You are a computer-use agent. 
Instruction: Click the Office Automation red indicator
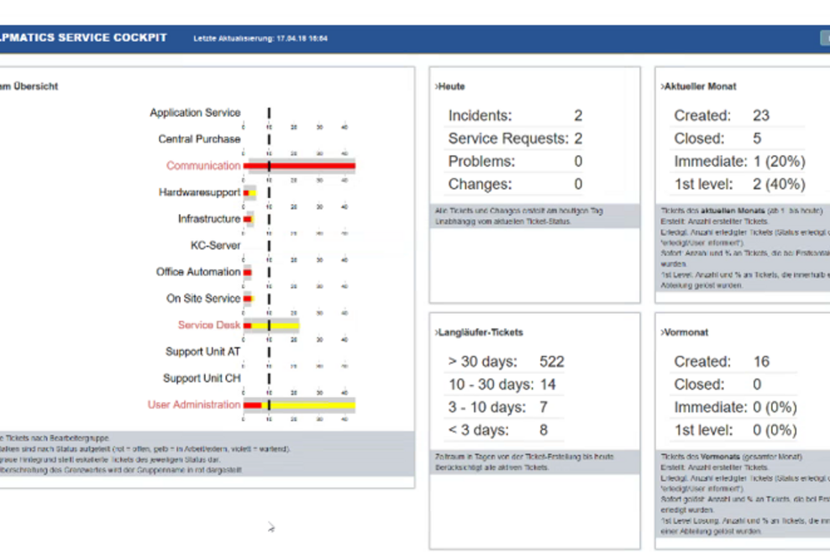[248, 271]
